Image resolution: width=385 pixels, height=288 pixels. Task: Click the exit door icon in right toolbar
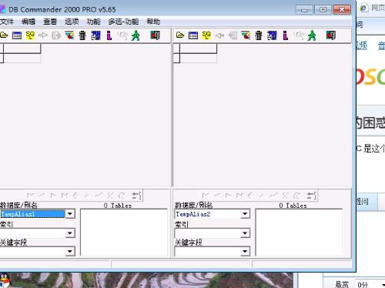coord(330,35)
